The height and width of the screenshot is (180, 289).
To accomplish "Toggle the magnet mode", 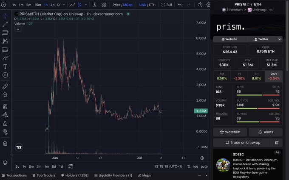I will [5, 106].
